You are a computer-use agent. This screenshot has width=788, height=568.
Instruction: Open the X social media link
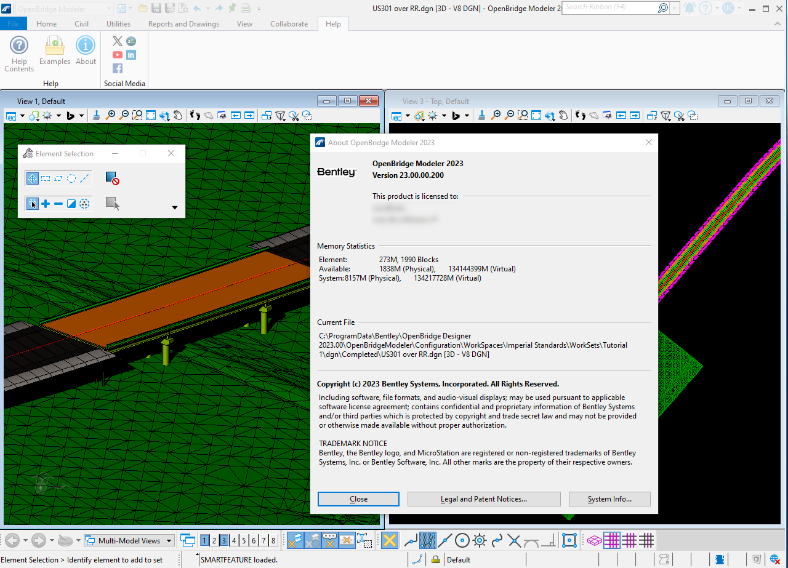[x=117, y=41]
